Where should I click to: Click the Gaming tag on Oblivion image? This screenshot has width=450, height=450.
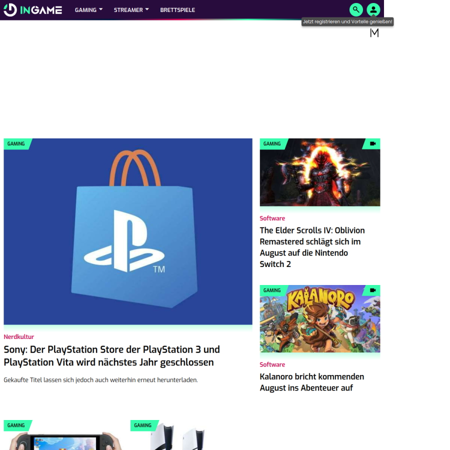coord(272,144)
